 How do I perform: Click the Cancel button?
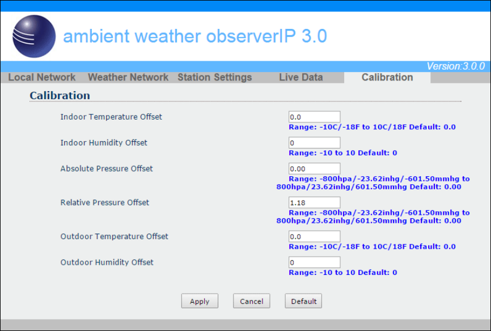tap(251, 301)
